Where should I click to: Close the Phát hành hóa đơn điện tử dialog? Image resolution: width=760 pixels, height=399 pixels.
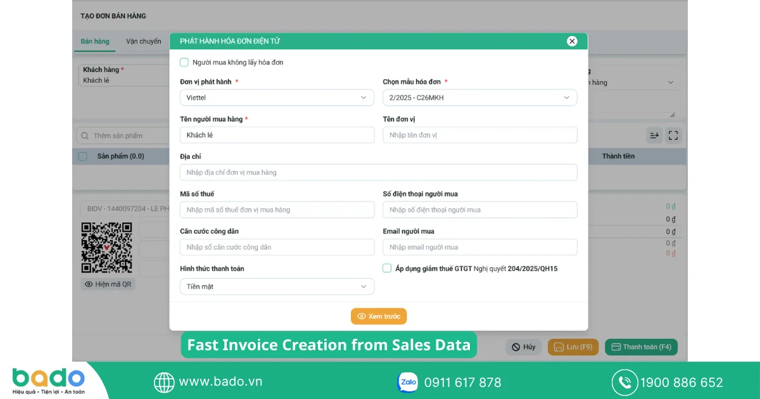[x=572, y=41]
